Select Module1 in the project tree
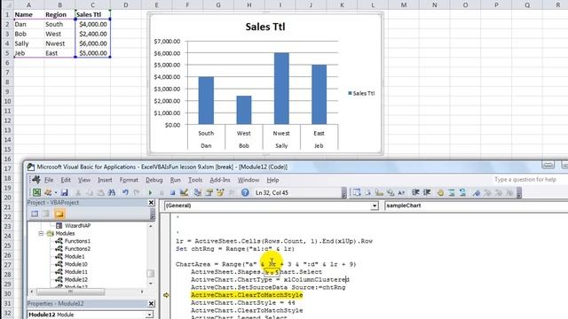The height and width of the screenshot is (319, 568). click(x=75, y=256)
